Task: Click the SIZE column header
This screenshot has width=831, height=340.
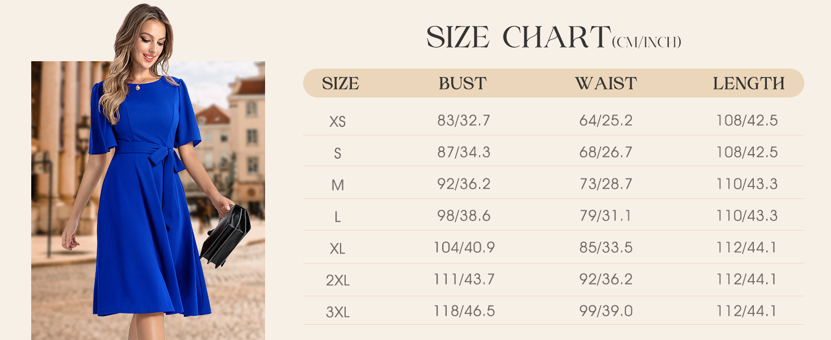Action: coord(341,84)
